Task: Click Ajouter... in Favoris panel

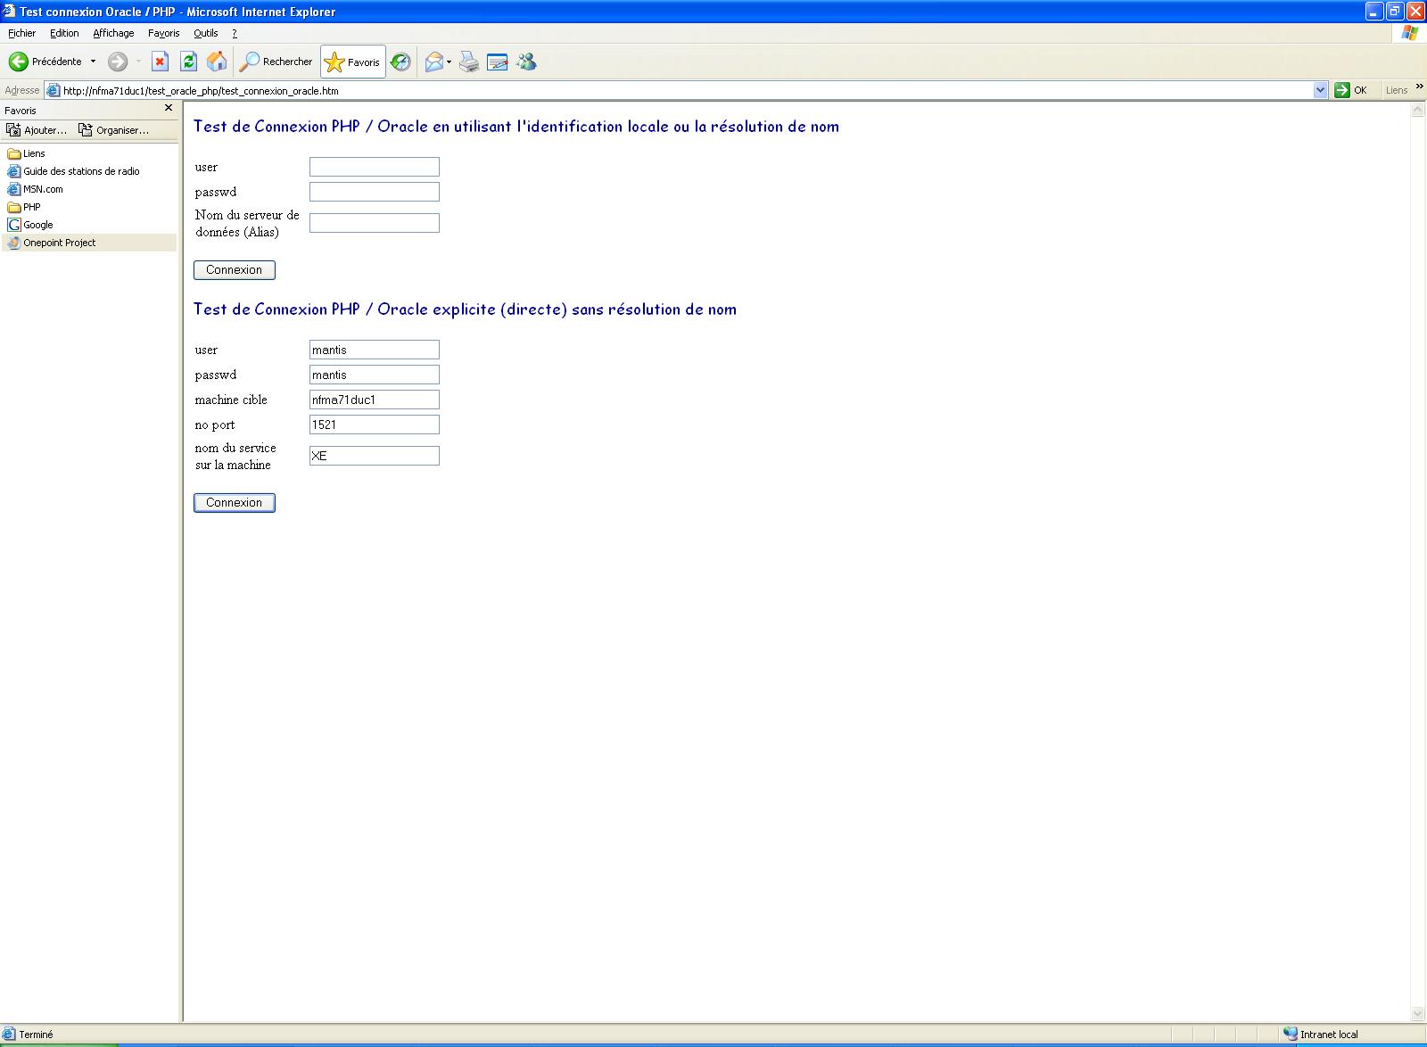Action: coord(37,130)
